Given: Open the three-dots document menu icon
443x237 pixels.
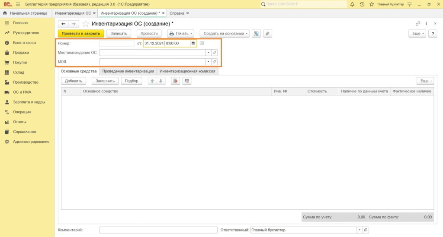Looking at the screenshot, I should click(426, 23).
